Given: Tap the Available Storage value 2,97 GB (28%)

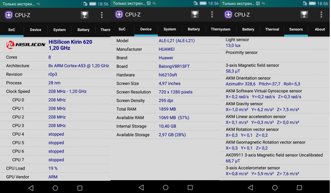Looking at the screenshot, I should point(172,135).
